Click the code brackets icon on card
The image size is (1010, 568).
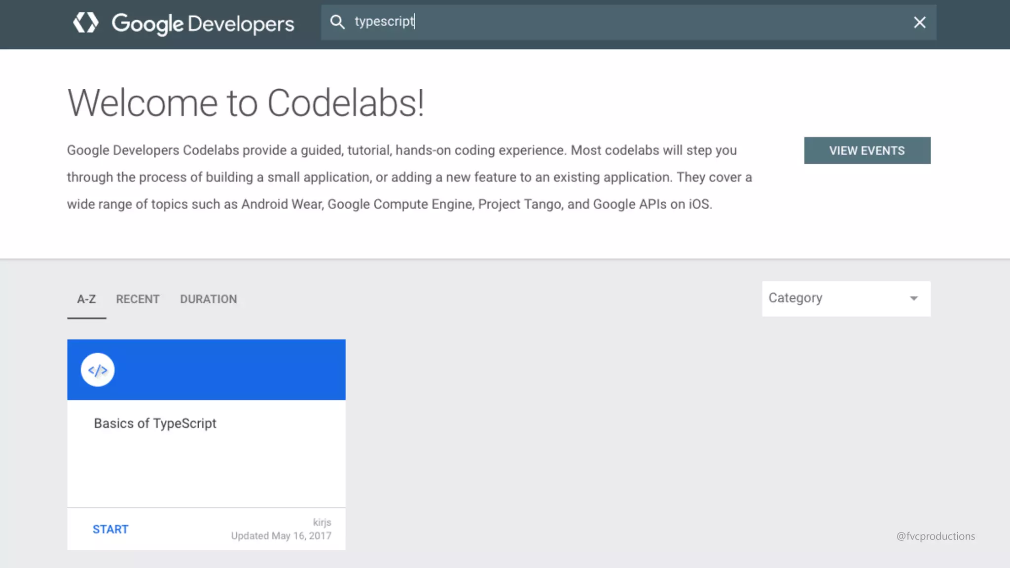(98, 370)
